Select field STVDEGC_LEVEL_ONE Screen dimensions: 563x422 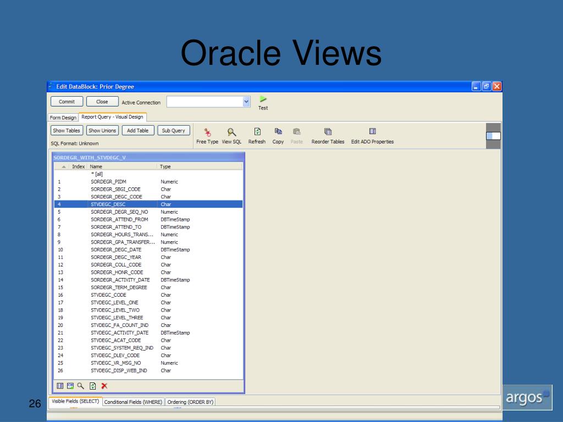pos(148,302)
